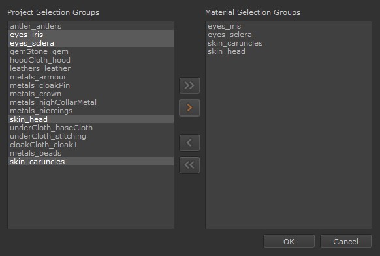Select skin_caruncles in the Project Selection Groups list
380x256 pixels.
point(91,162)
